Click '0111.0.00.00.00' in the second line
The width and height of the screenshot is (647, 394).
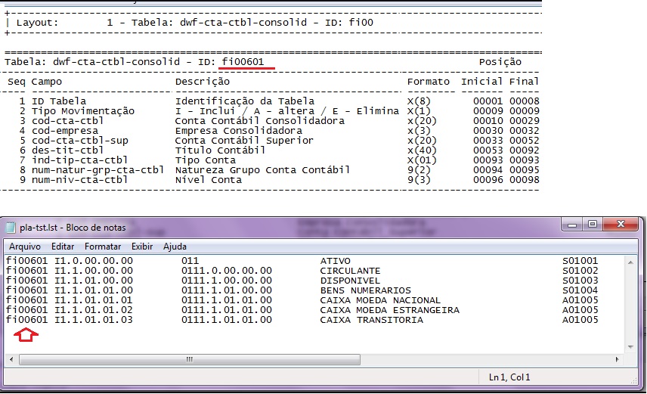227,271
